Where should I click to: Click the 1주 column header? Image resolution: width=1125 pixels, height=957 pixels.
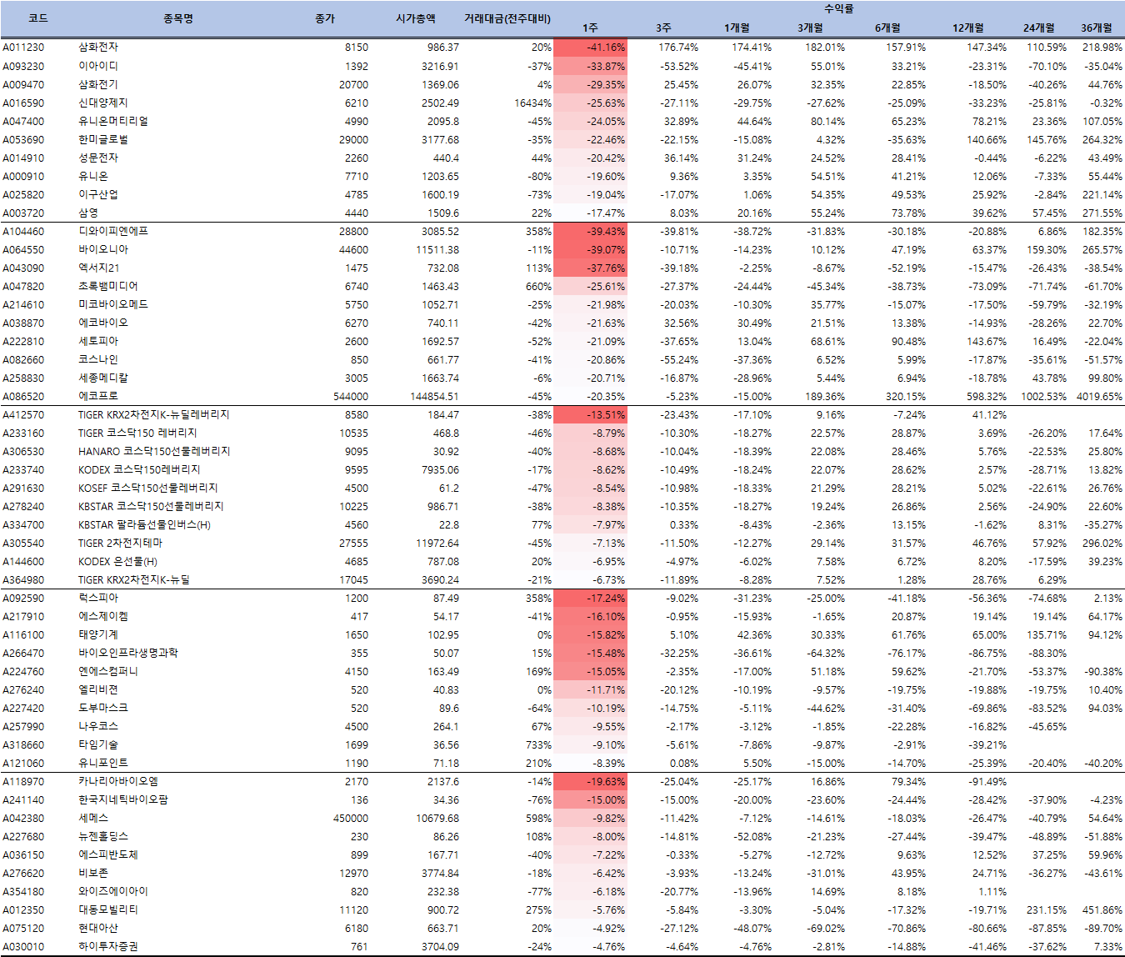tap(590, 28)
